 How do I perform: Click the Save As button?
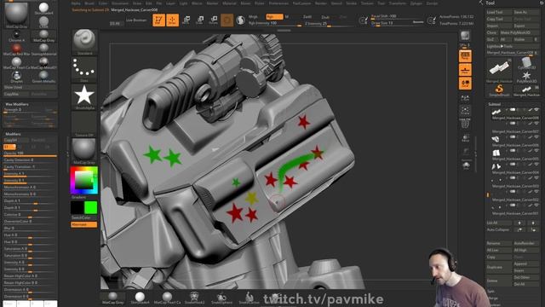[526, 12]
